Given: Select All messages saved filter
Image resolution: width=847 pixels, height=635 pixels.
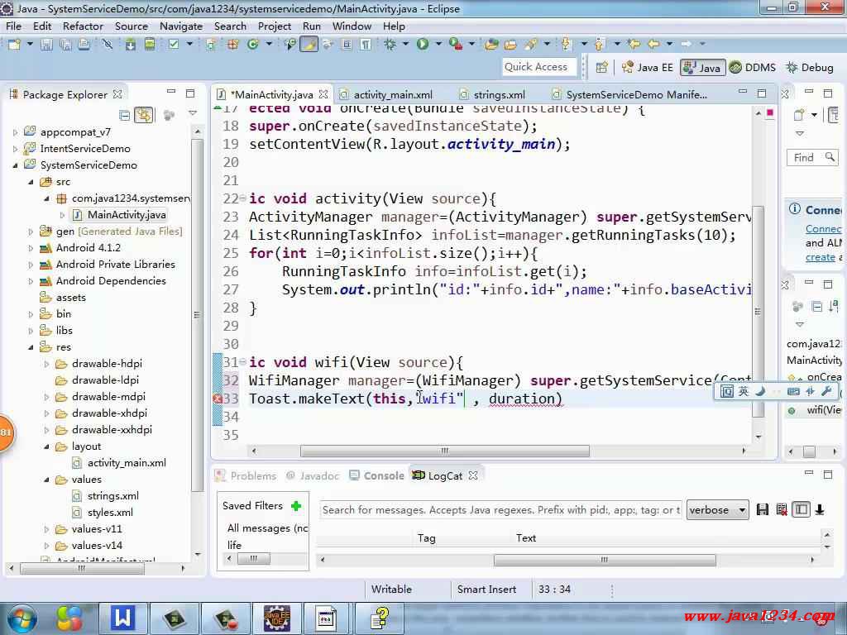Looking at the screenshot, I should [267, 528].
